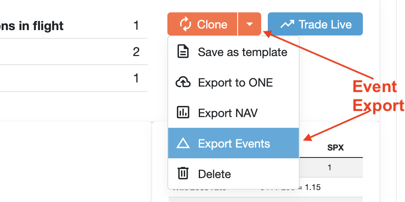405x202 pixels.
Task: Click the value 2 in the second row
Action: (136, 52)
